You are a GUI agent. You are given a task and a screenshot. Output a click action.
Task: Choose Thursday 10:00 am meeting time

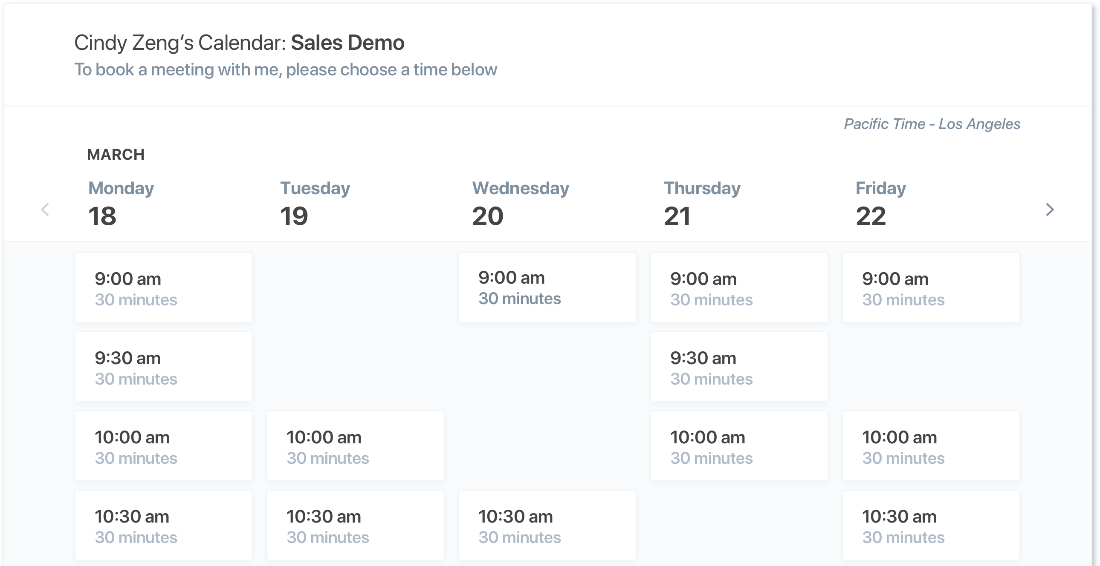[739, 446]
